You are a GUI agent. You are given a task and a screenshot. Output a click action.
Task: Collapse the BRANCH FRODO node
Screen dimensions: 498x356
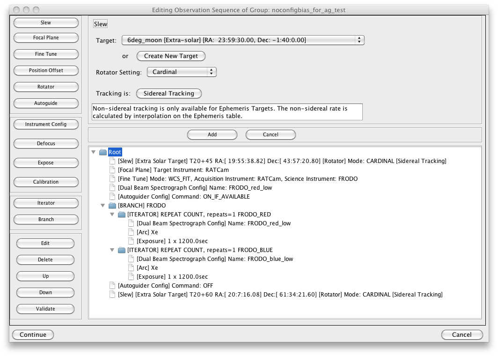click(103, 205)
